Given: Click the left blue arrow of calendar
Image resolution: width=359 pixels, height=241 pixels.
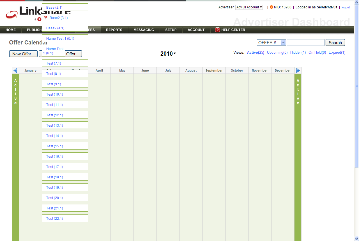Looking at the screenshot, I should click(15, 70).
